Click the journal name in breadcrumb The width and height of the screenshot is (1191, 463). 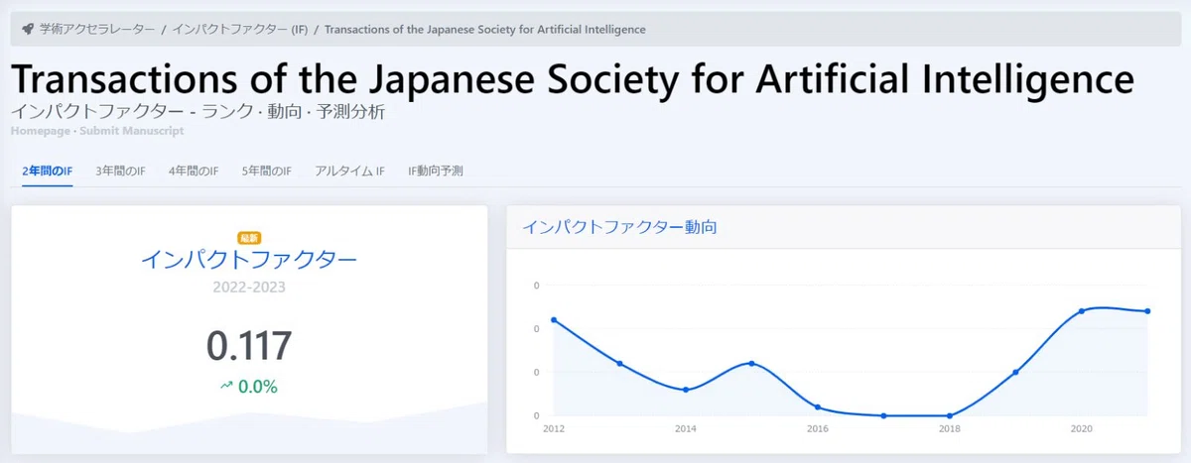coord(484,30)
